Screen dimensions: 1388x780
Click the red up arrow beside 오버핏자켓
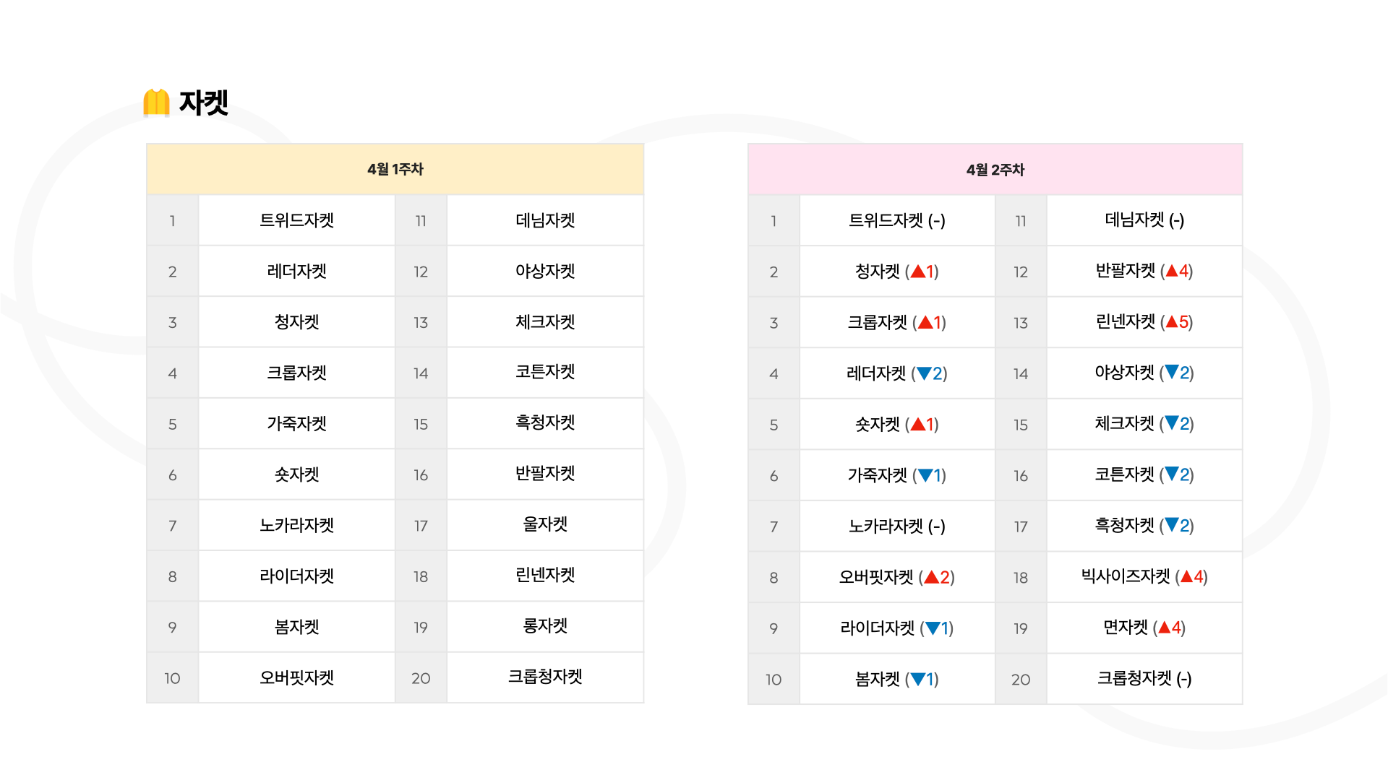pyautogui.click(x=932, y=577)
